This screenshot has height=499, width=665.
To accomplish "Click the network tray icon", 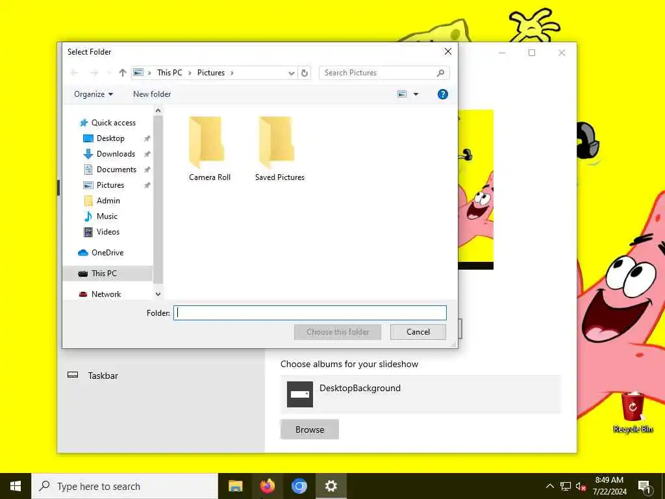I will [566, 486].
